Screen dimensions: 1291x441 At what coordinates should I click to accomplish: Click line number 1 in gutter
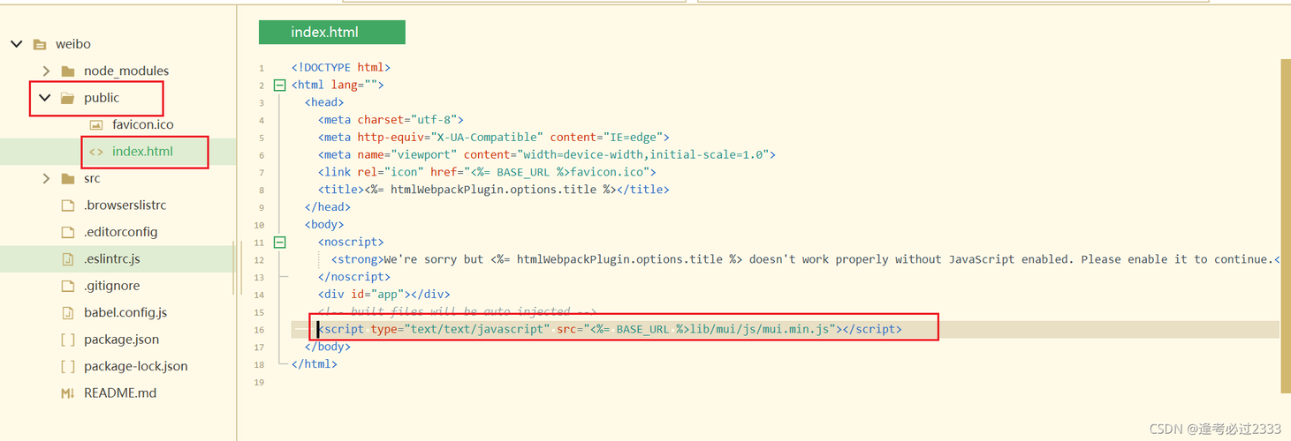tap(262, 68)
